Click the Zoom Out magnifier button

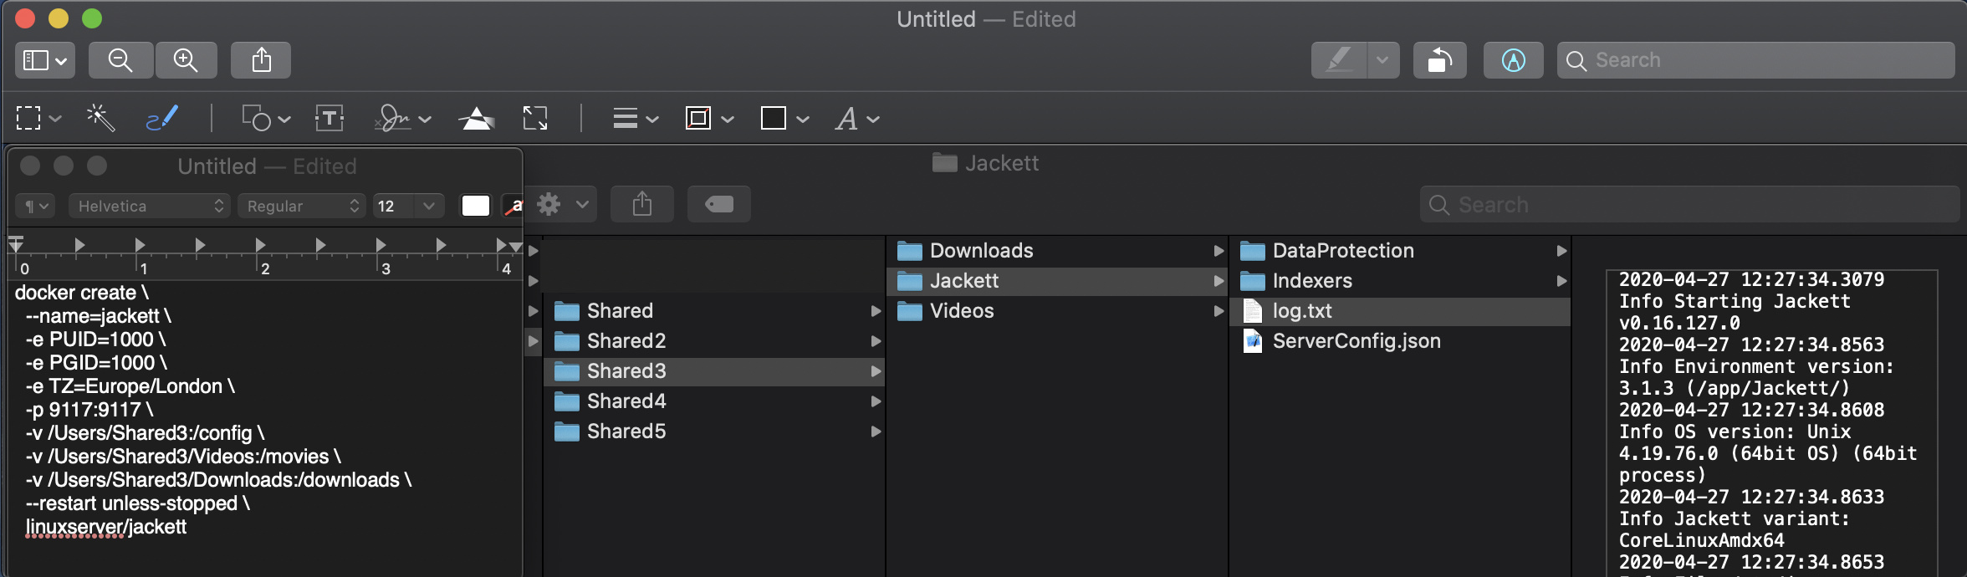pos(120,60)
